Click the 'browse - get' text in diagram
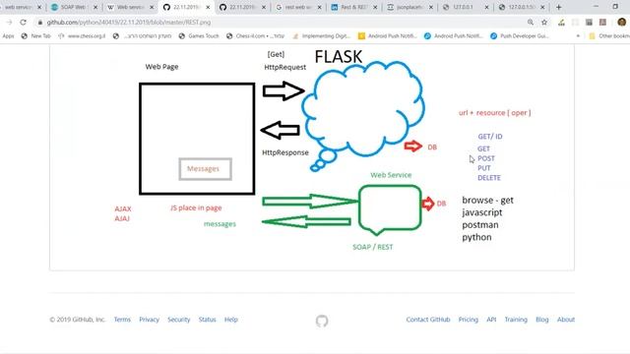This screenshot has width=630, height=354. tap(488, 201)
